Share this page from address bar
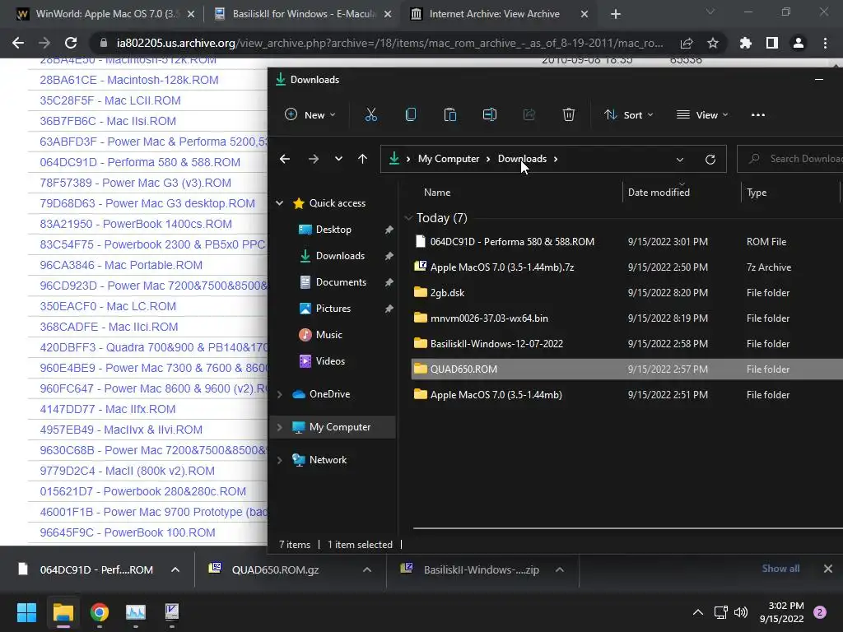This screenshot has width=843, height=632. (x=687, y=43)
